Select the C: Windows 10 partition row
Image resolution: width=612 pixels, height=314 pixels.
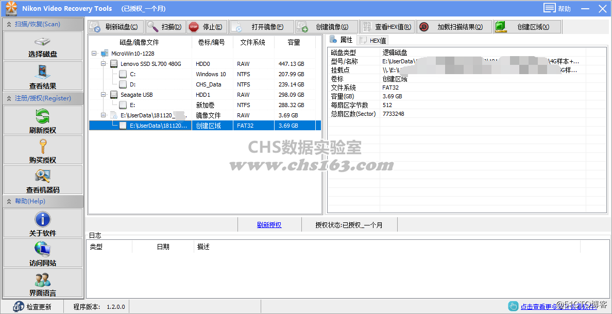click(205, 74)
